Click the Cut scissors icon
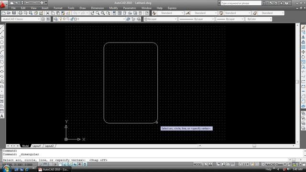 pyautogui.click(x=47, y=13)
